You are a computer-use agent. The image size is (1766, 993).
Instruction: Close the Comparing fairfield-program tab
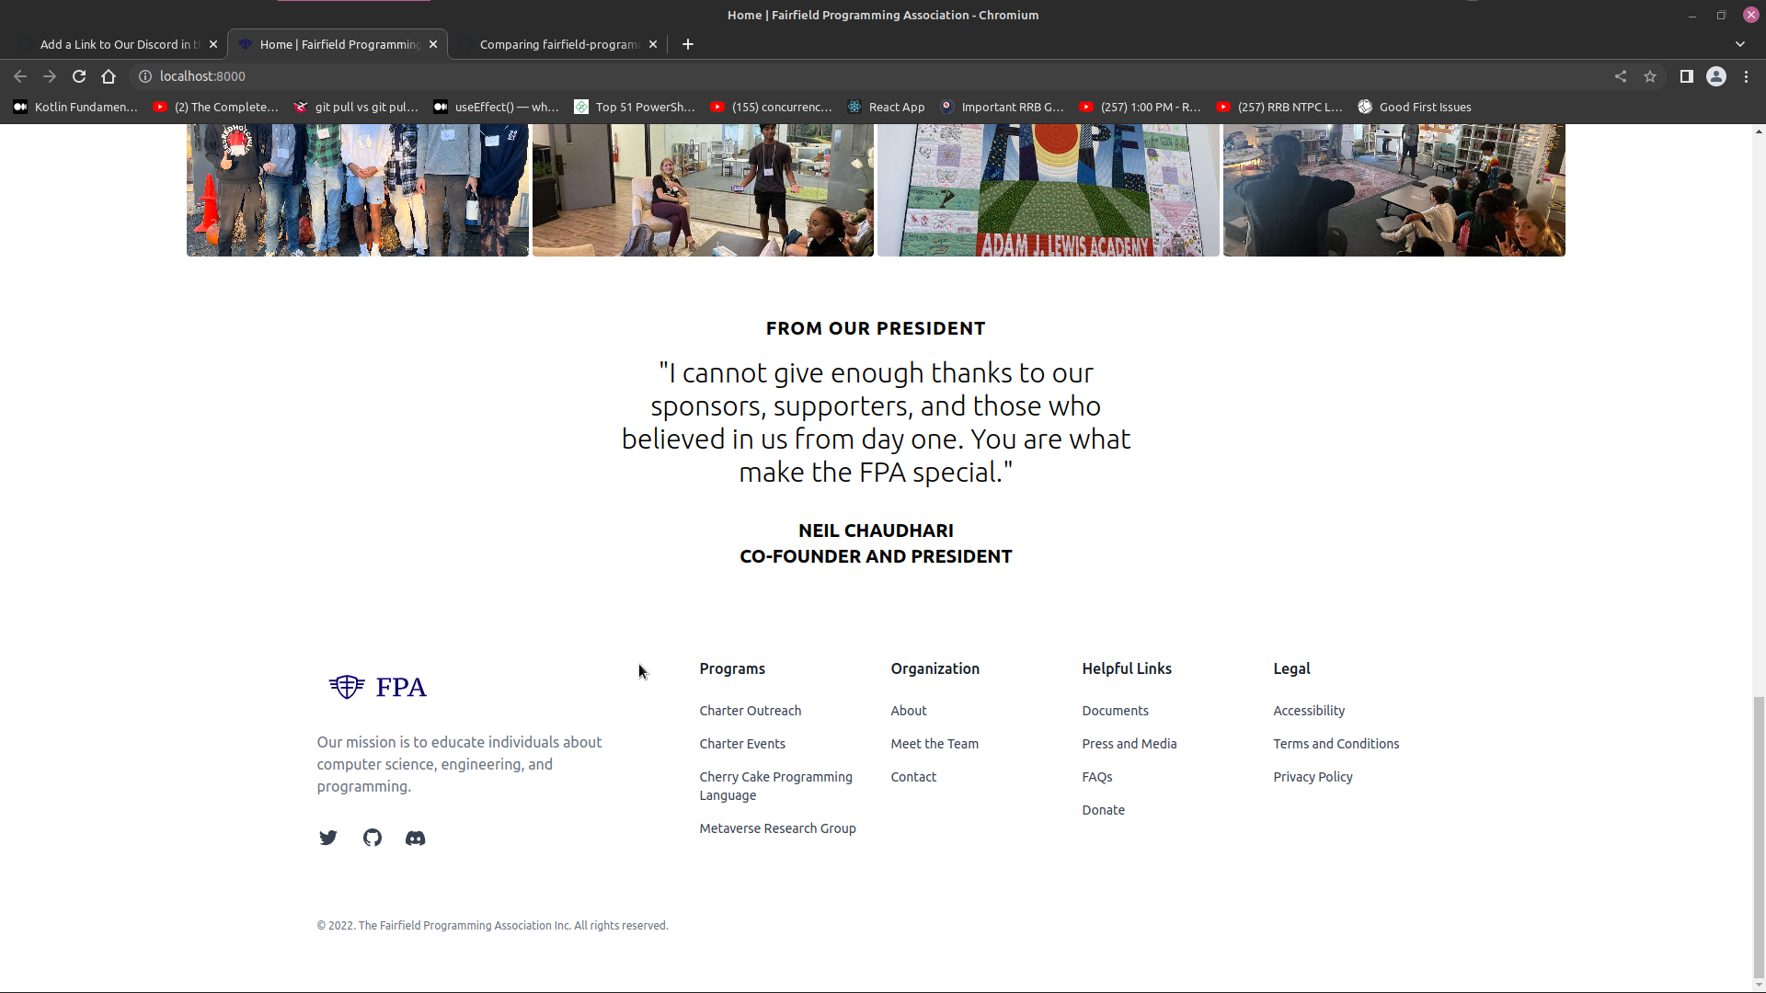pos(653,44)
